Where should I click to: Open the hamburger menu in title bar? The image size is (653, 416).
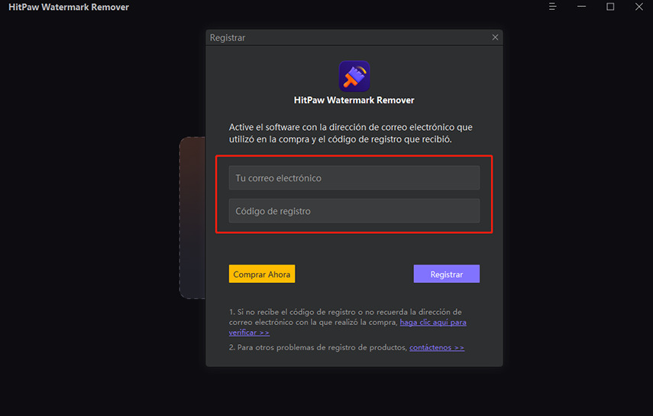tap(553, 7)
